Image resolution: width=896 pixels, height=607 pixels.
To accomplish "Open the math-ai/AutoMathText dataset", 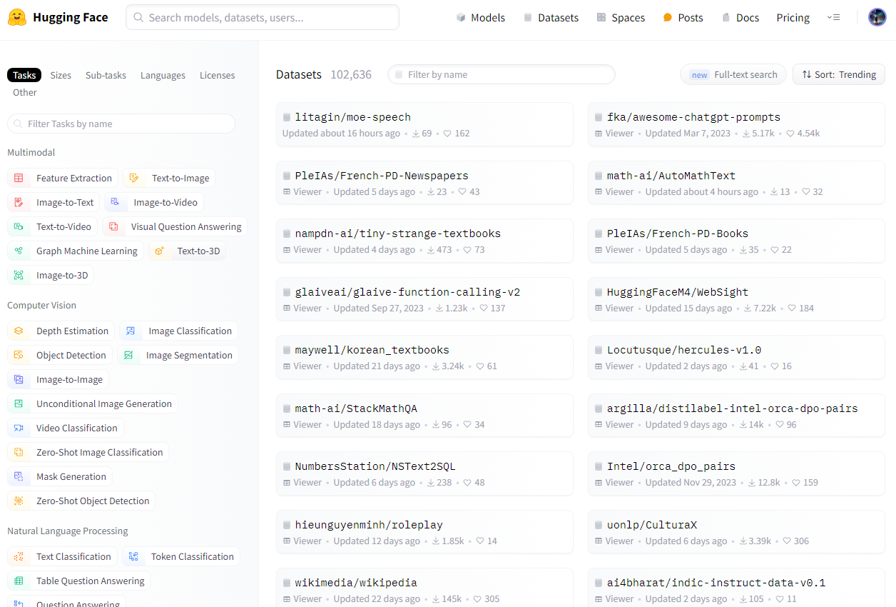I will point(736,184).
